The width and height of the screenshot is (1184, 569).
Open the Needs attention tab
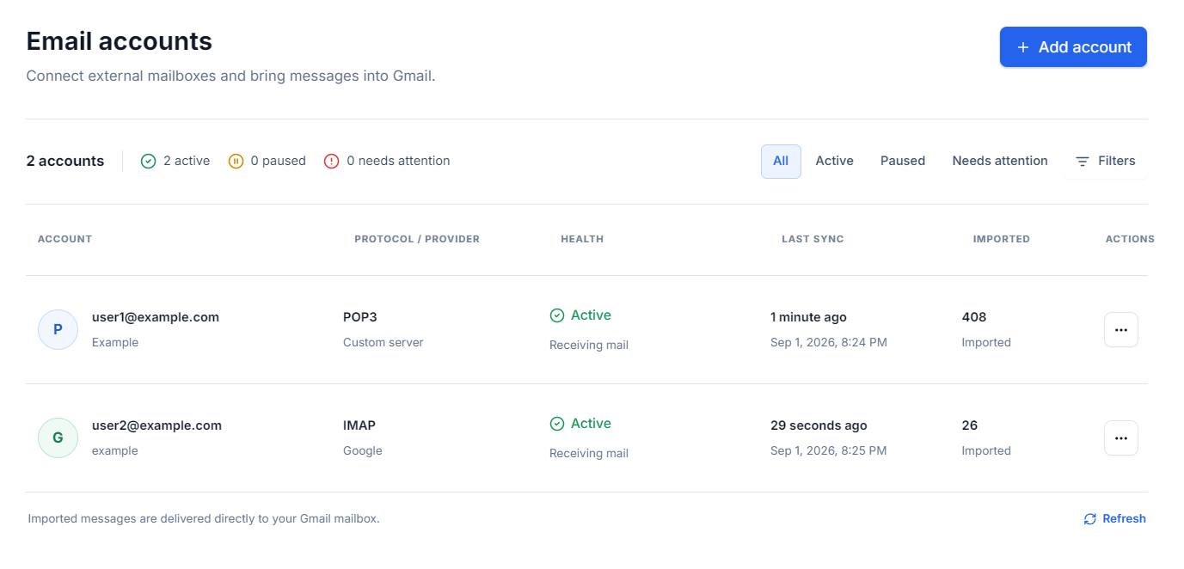[1000, 161]
